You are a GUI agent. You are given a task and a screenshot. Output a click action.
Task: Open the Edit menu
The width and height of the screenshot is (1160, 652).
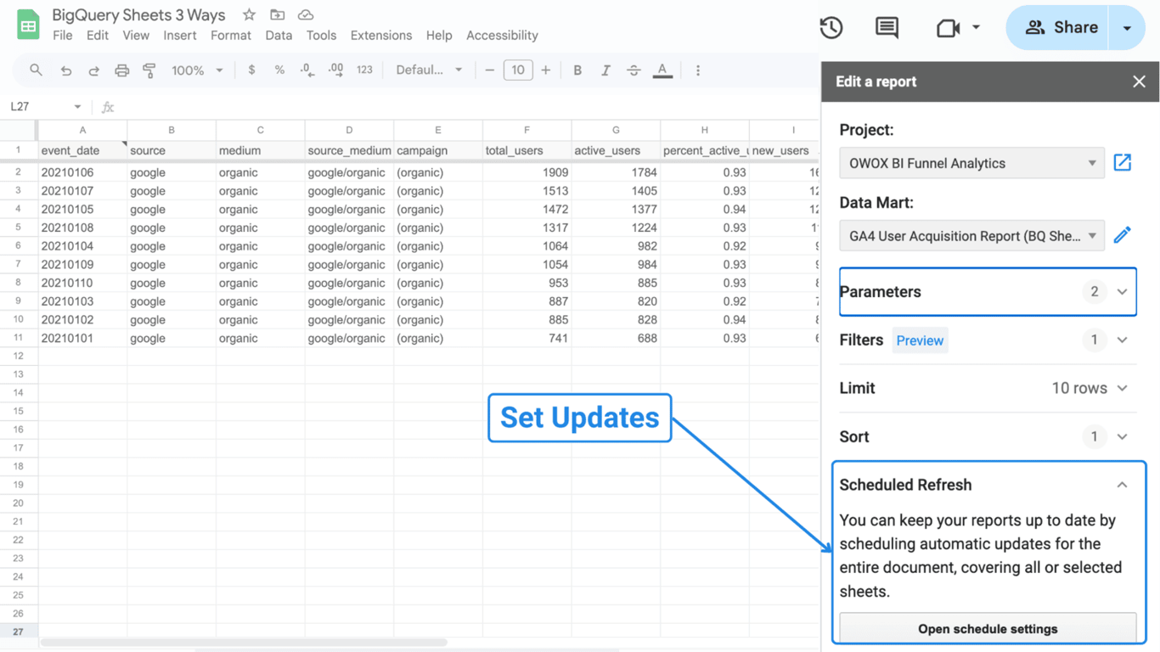coord(98,36)
